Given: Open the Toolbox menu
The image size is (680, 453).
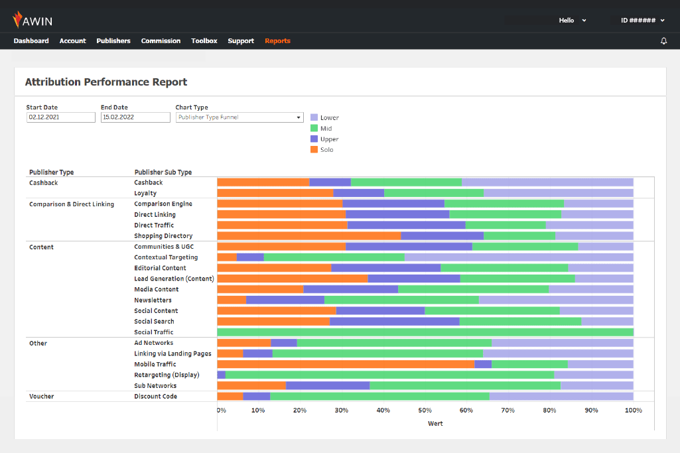Looking at the screenshot, I should (x=204, y=41).
